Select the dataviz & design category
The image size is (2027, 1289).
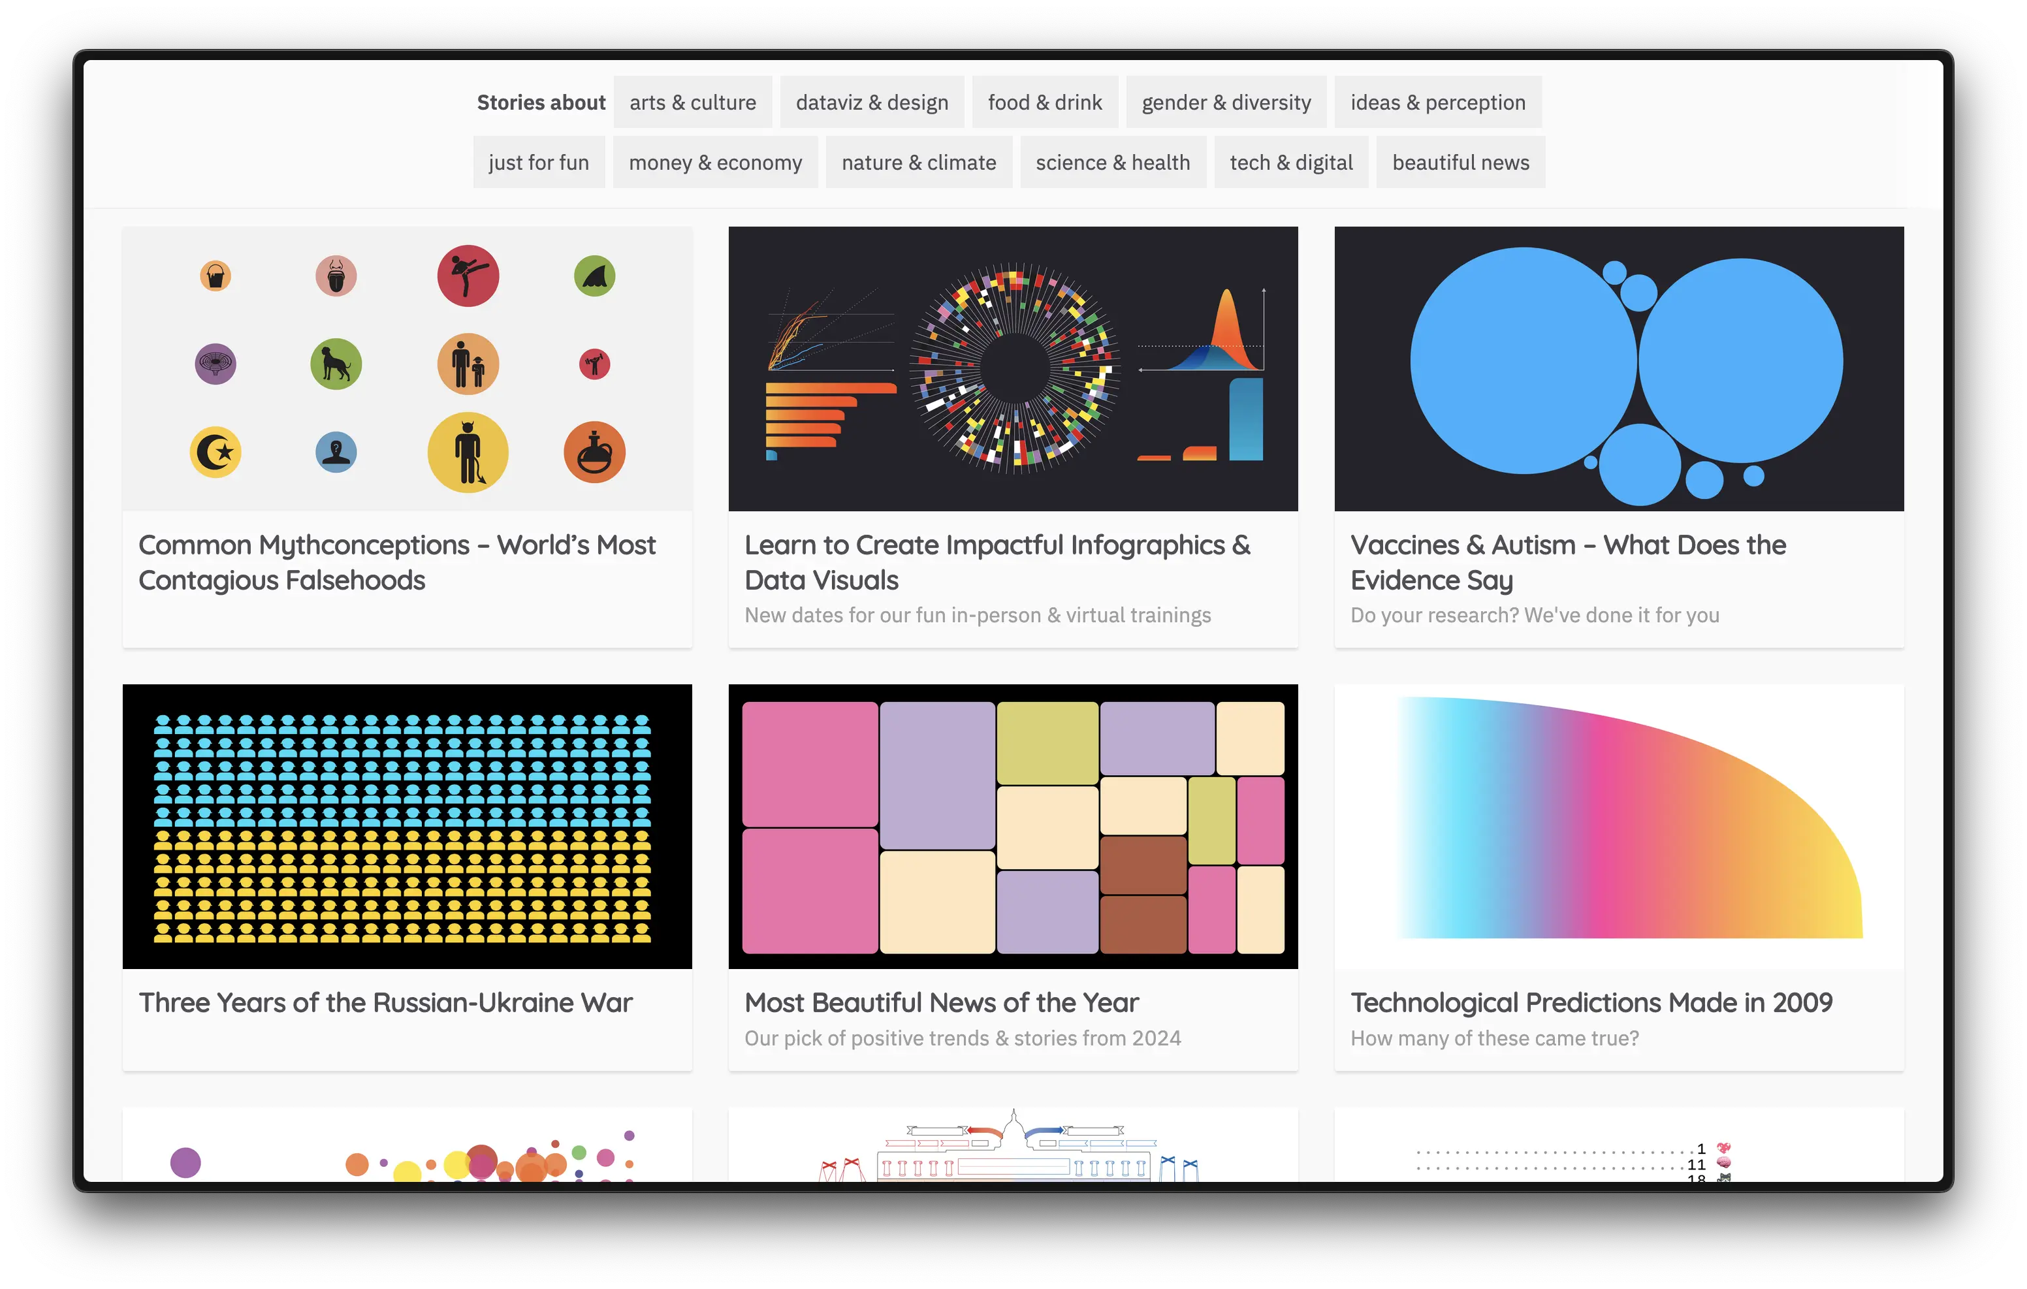871,102
